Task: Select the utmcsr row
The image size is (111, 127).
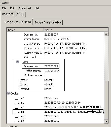Action: (56, 80)
